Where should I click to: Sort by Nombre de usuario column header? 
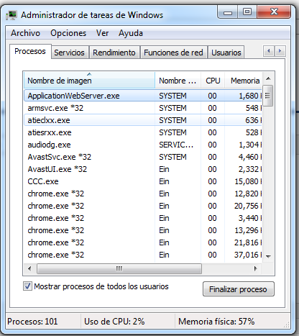pyautogui.click(x=178, y=81)
